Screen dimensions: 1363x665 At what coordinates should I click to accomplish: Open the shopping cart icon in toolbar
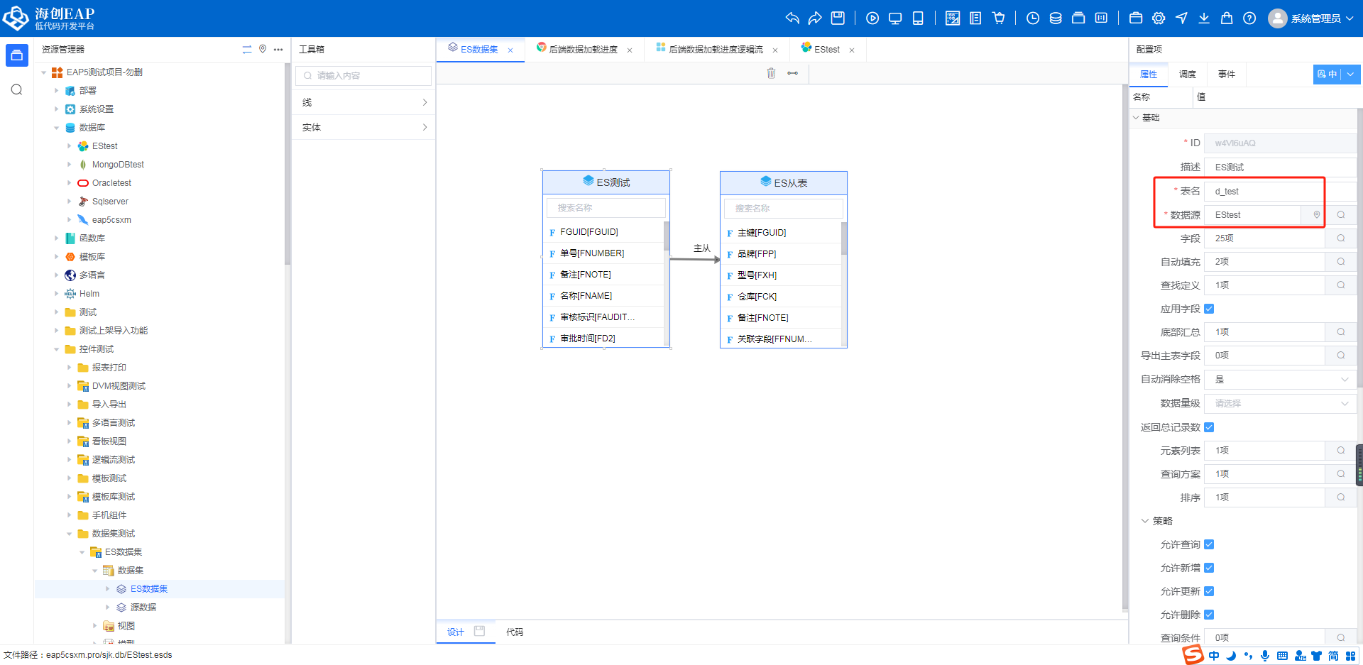click(x=998, y=18)
